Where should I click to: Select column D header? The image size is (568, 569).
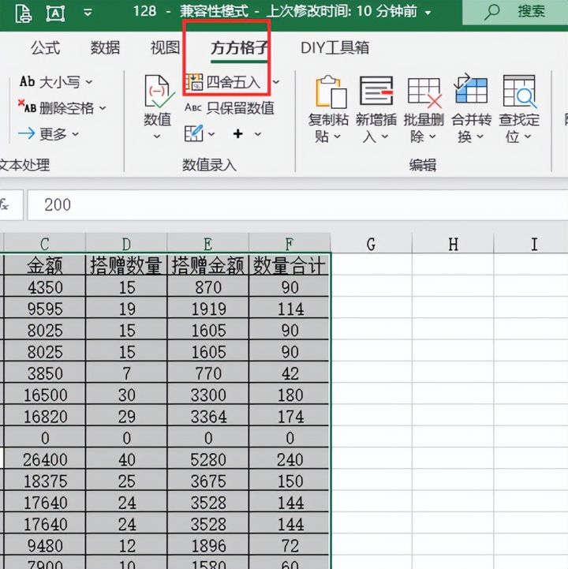(126, 243)
